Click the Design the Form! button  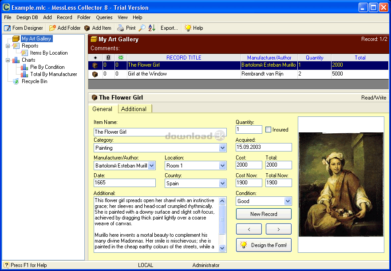(x=264, y=245)
